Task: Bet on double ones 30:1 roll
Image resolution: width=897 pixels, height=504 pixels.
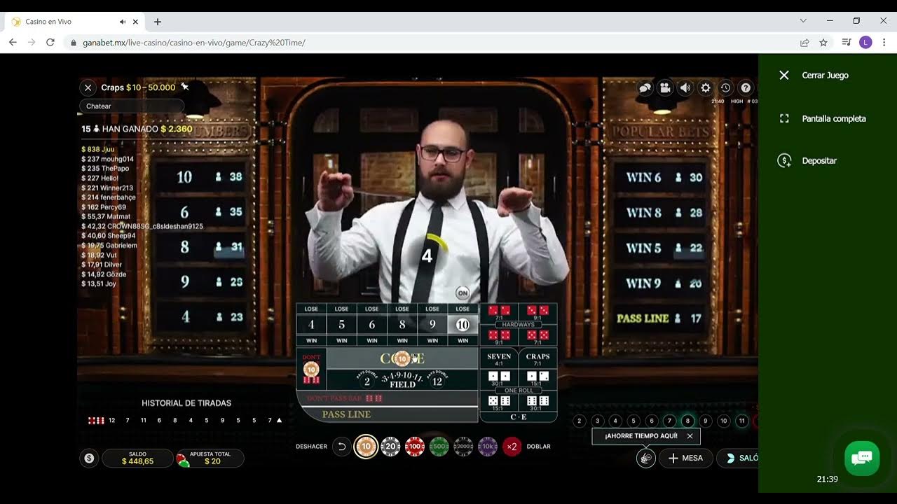Action: (499, 378)
